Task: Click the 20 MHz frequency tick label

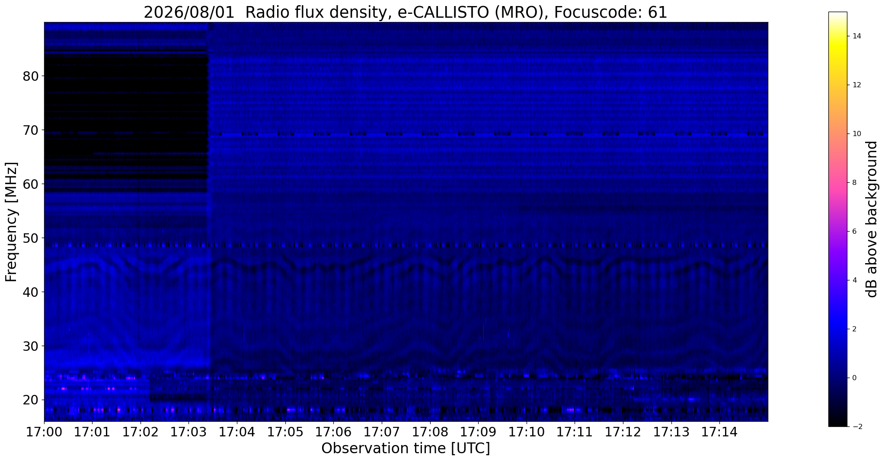Action: coord(31,400)
